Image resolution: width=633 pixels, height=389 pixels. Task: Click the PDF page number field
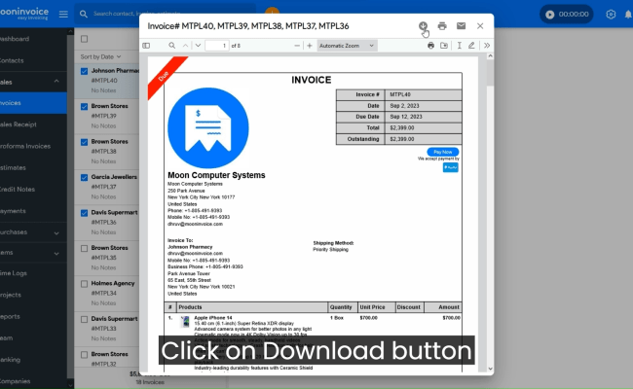tap(217, 46)
